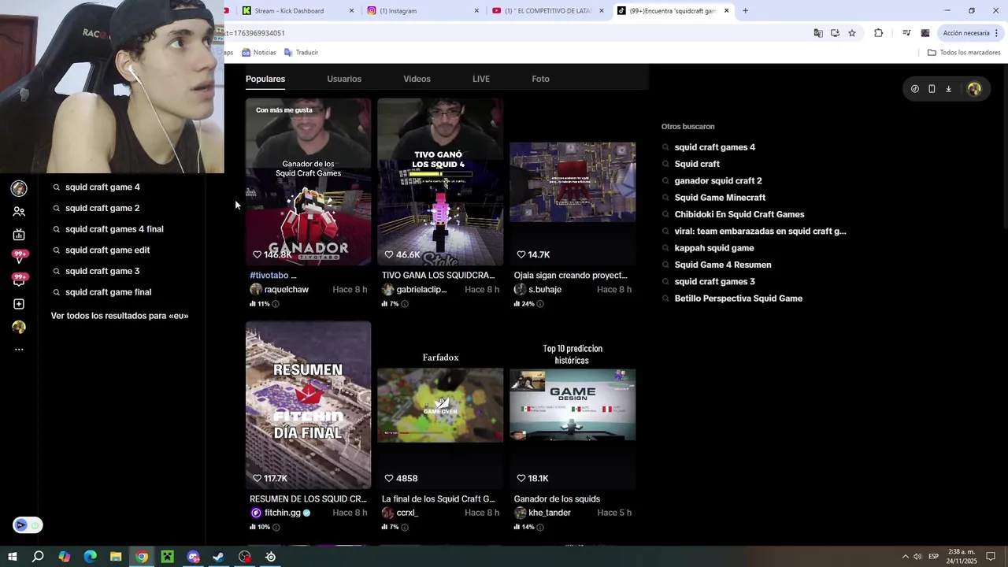Click Chrome profile picture in toolbar

pyautogui.click(x=925, y=33)
